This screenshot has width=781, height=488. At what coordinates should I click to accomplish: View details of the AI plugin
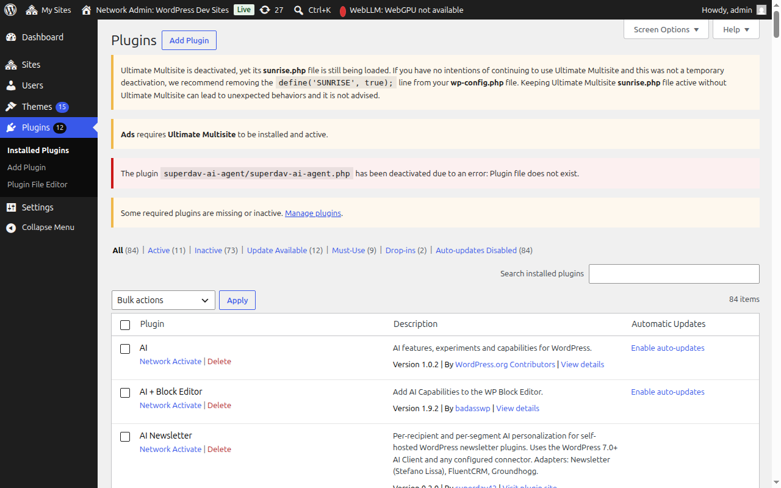[x=582, y=364]
